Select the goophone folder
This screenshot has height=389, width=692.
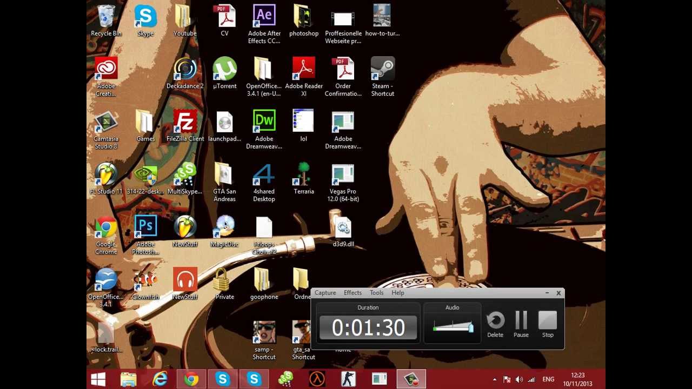point(264,284)
